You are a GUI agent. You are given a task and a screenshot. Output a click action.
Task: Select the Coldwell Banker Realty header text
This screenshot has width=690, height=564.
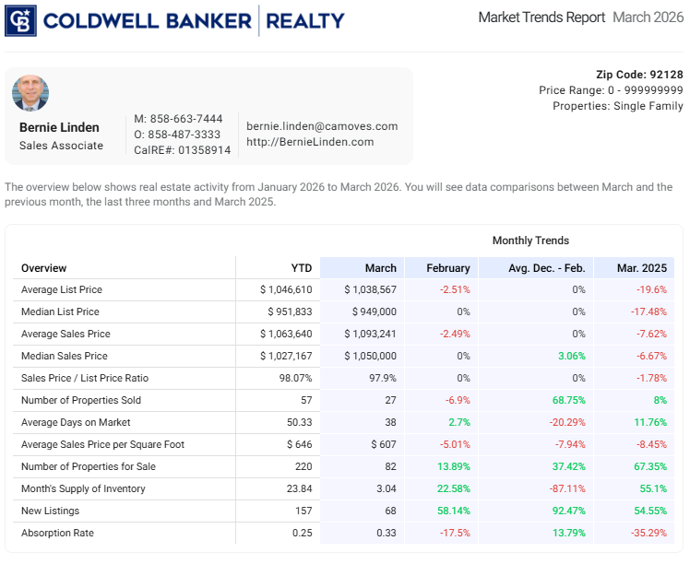(194, 20)
